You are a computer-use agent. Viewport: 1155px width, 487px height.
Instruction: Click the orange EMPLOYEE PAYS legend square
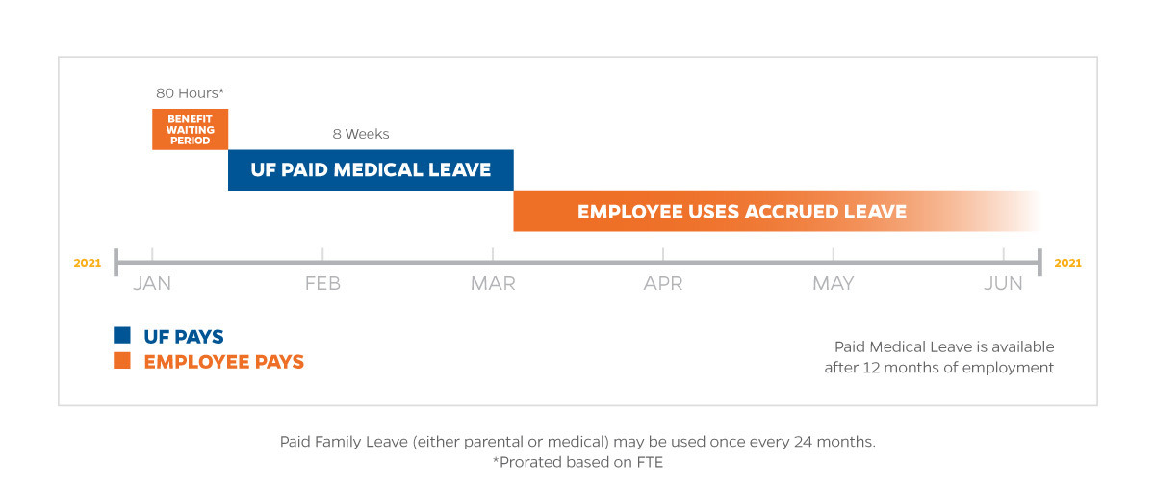122,362
